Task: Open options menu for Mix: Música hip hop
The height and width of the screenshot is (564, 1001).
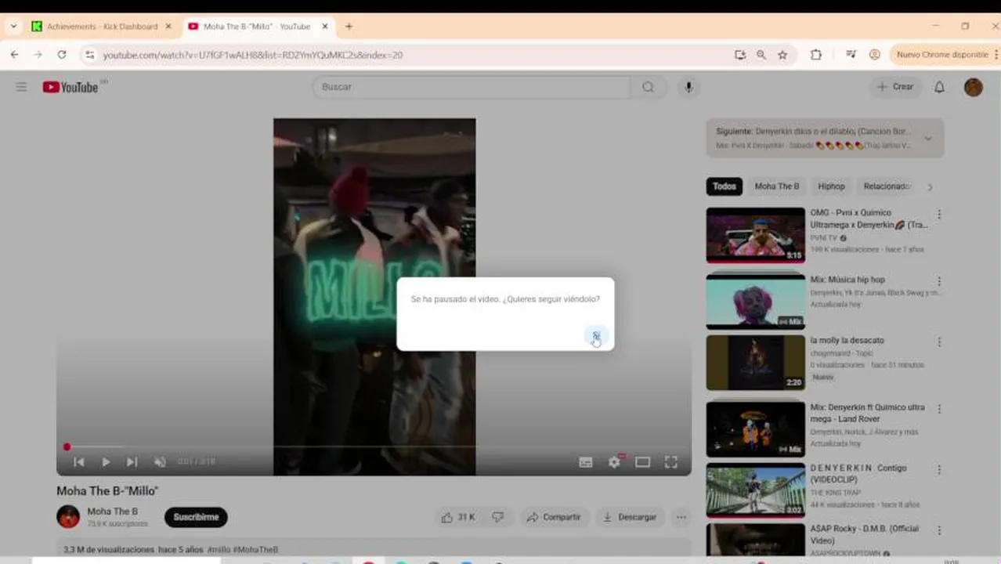Action: [x=939, y=281]
